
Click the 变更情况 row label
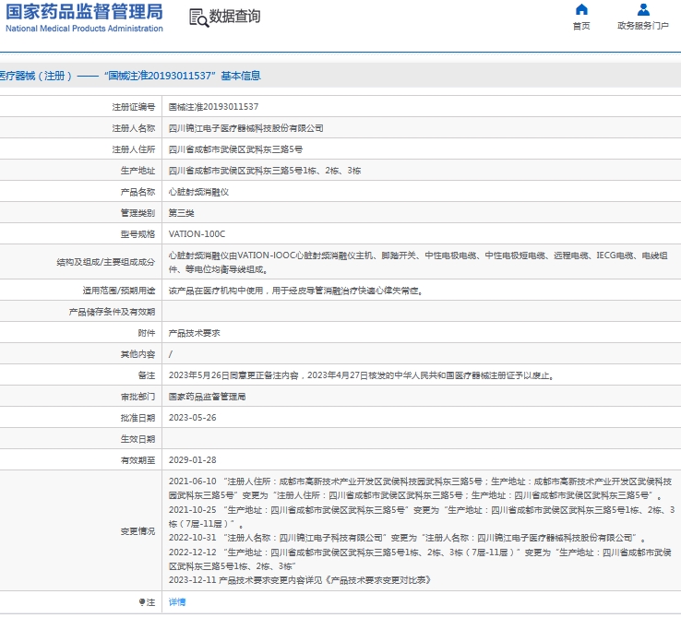click(137, 531)
